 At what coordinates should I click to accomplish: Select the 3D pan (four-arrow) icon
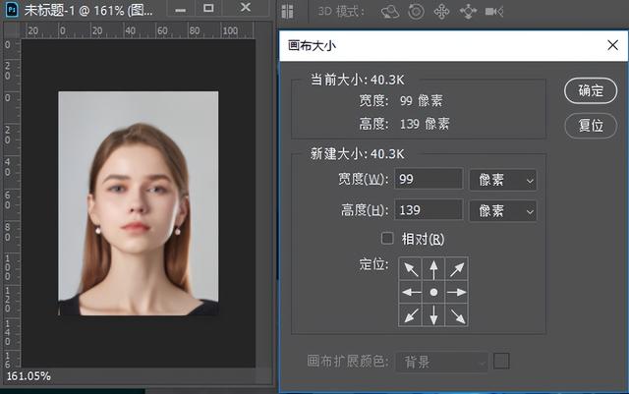pos(441,12)
